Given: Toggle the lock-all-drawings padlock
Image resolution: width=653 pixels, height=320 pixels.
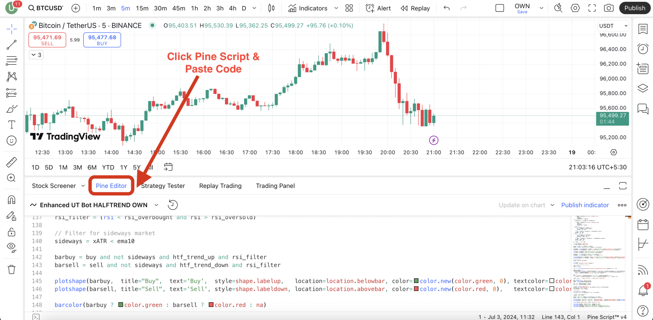Looking at the screenshot, I should 12,232.
